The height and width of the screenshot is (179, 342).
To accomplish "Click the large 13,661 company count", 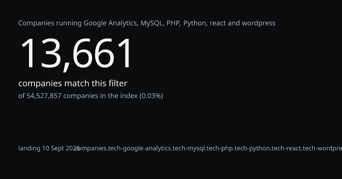I will click(x=76, y=54).
